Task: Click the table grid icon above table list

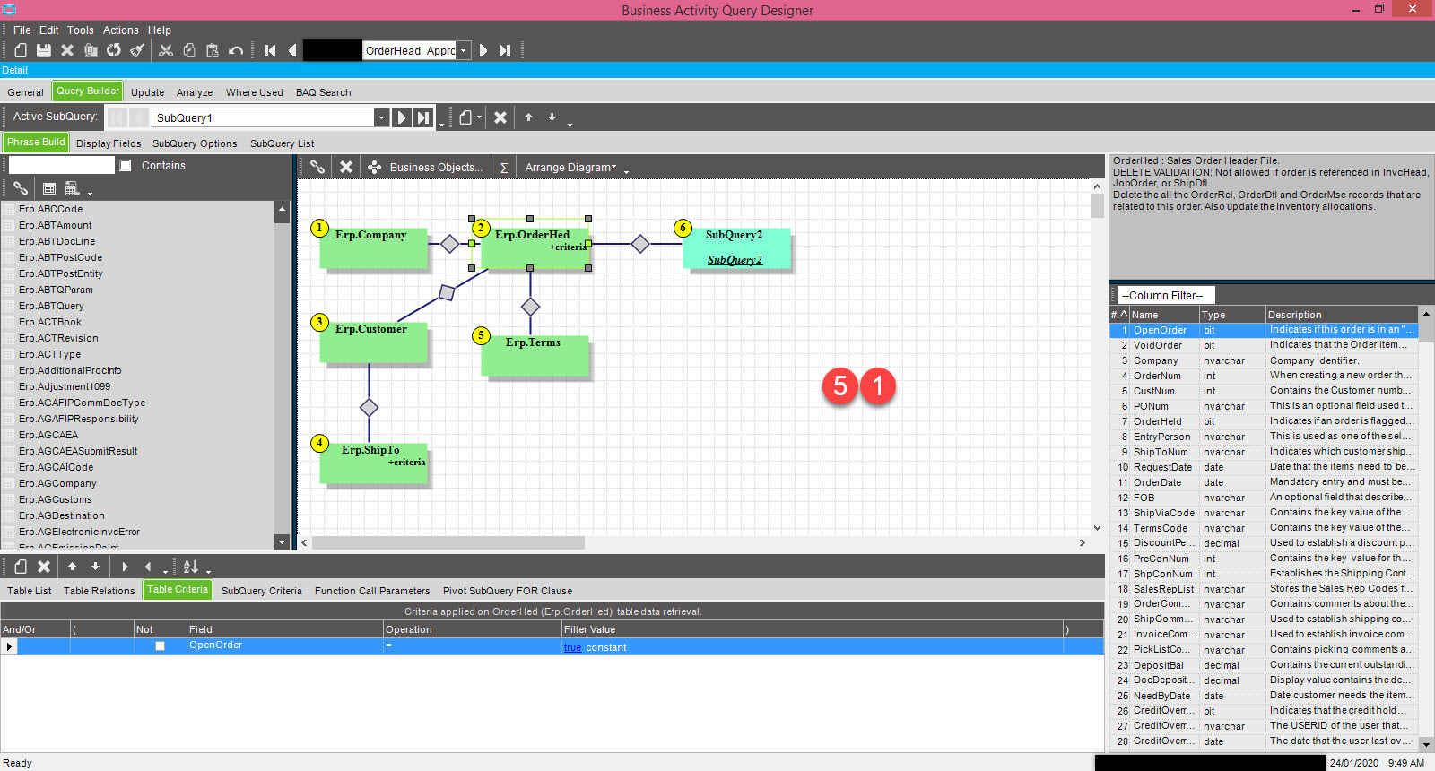Action: 49,188
